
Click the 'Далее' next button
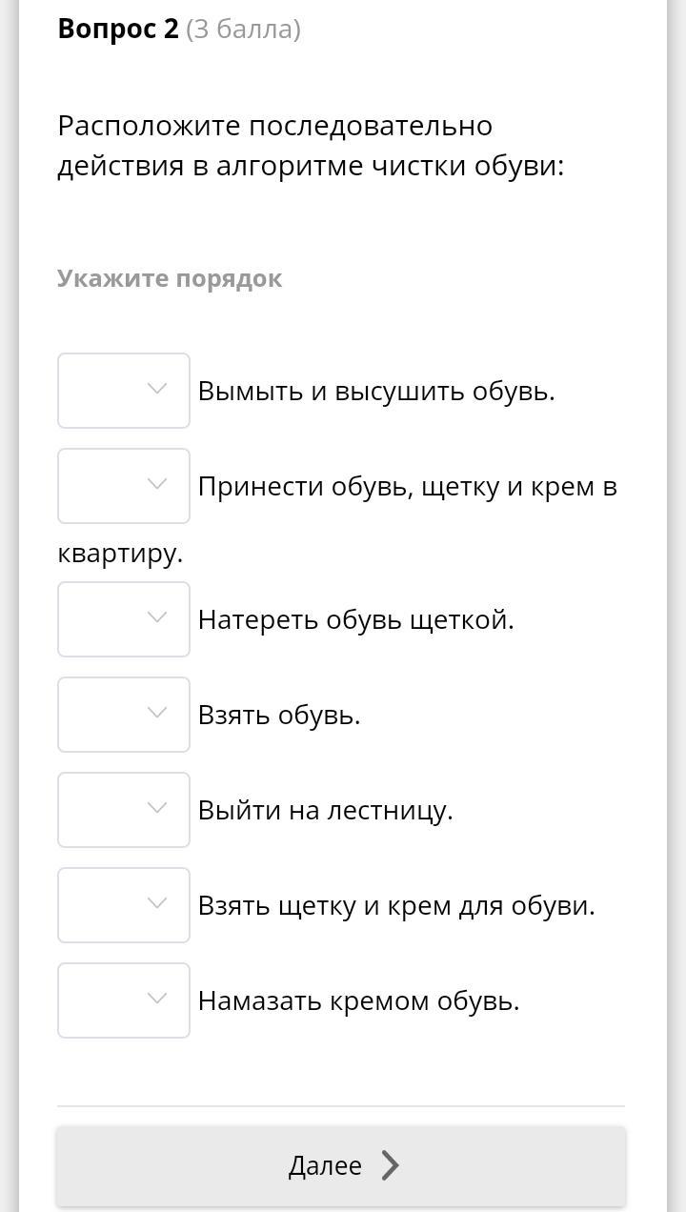pyautogui.click(x=340, y=1165)
